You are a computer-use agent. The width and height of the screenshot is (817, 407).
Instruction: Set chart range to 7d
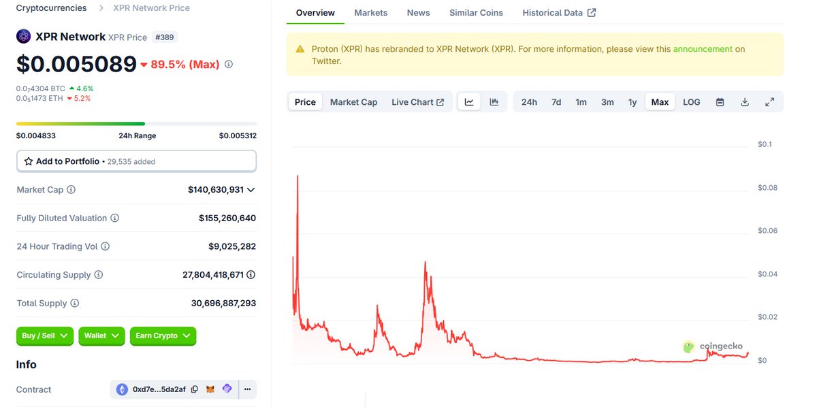coord(556,102)
